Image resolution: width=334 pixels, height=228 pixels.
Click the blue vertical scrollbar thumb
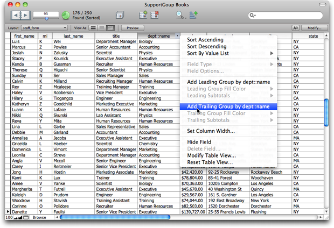(326, 112)
